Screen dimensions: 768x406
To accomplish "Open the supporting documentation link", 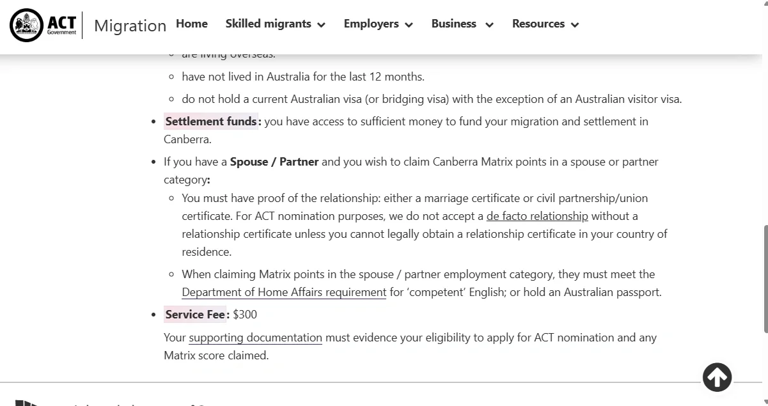I will tap(256, 338).
